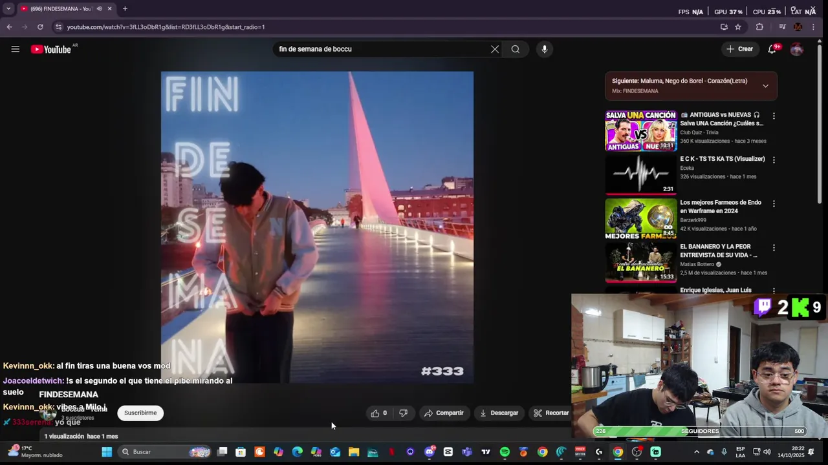Image resolution: width=828 pixels, height=465 pixels.
Task: Open options for EL BANANERO video
Action: tap(774, 247)
